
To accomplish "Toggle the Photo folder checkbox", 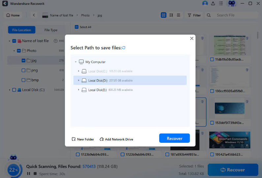I will (x=19, y=51).
